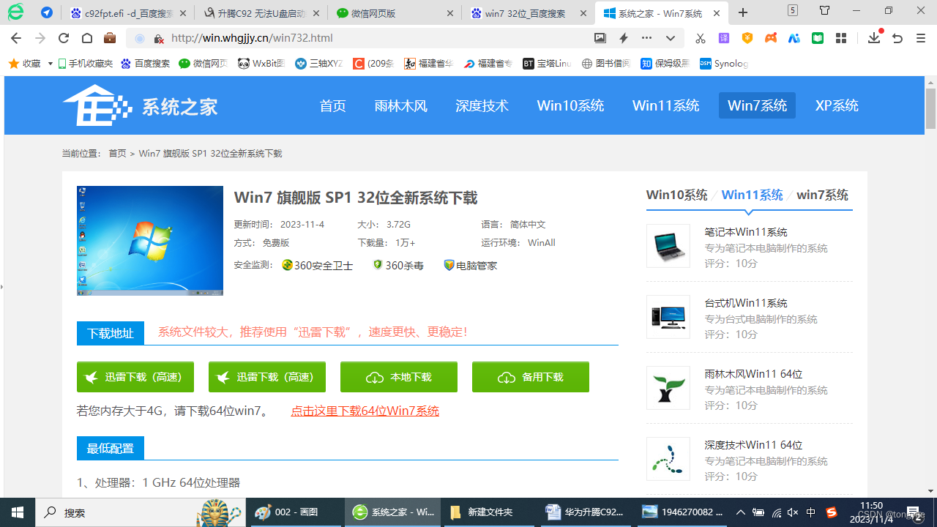
Task: Switch to the c92fpt.efi Baidu search tab
Action: point(128,13)
